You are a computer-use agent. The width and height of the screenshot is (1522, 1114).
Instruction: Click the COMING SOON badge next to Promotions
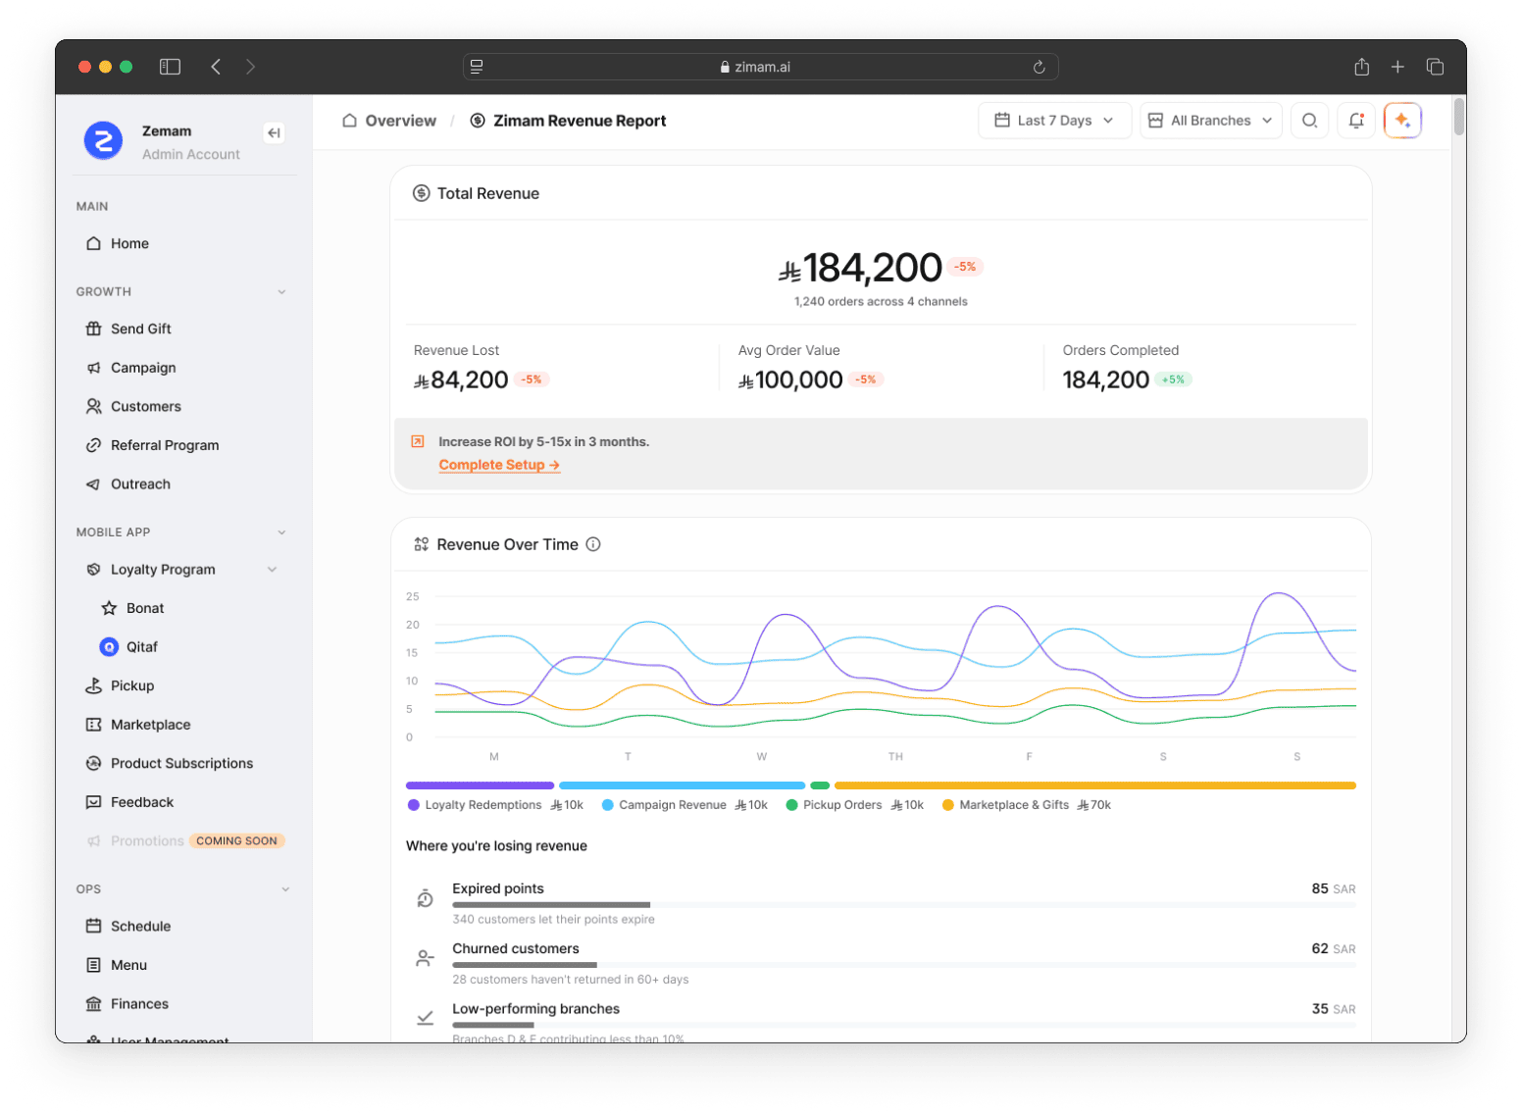[236, 841]
